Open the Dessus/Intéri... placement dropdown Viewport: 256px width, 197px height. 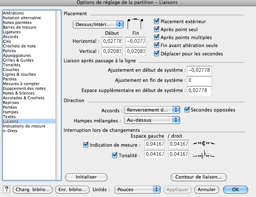pos(98,25)
